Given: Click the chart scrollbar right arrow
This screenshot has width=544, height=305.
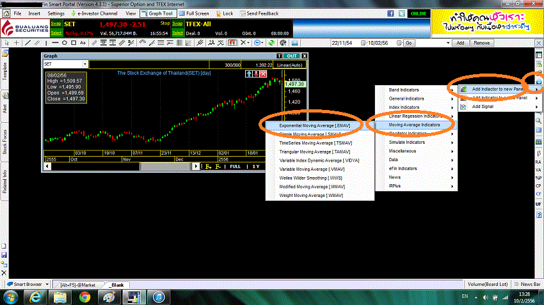Looking at the screenshot, I should tap(196, 166).
